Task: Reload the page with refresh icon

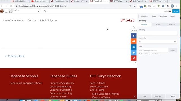Action: (x=11, y=6)
